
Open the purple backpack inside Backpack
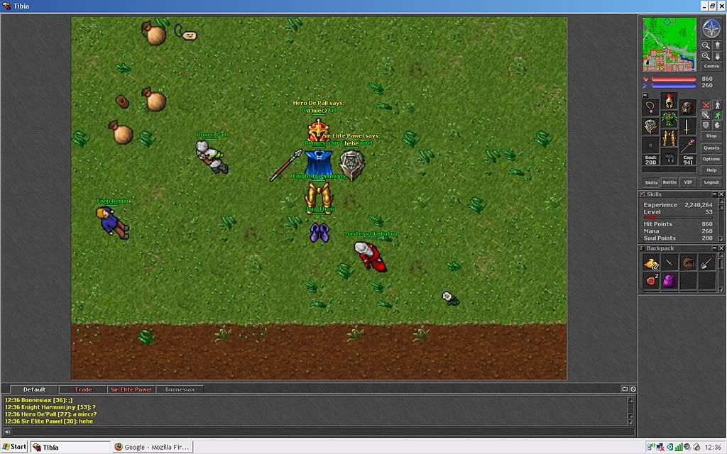(x=669, y=281)
